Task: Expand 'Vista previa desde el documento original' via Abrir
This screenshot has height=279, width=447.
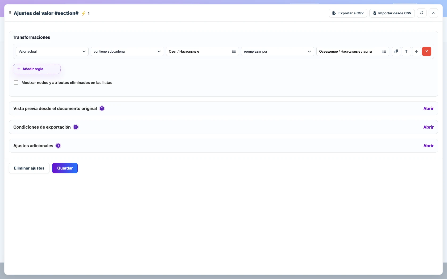Action: click(428, 108)
